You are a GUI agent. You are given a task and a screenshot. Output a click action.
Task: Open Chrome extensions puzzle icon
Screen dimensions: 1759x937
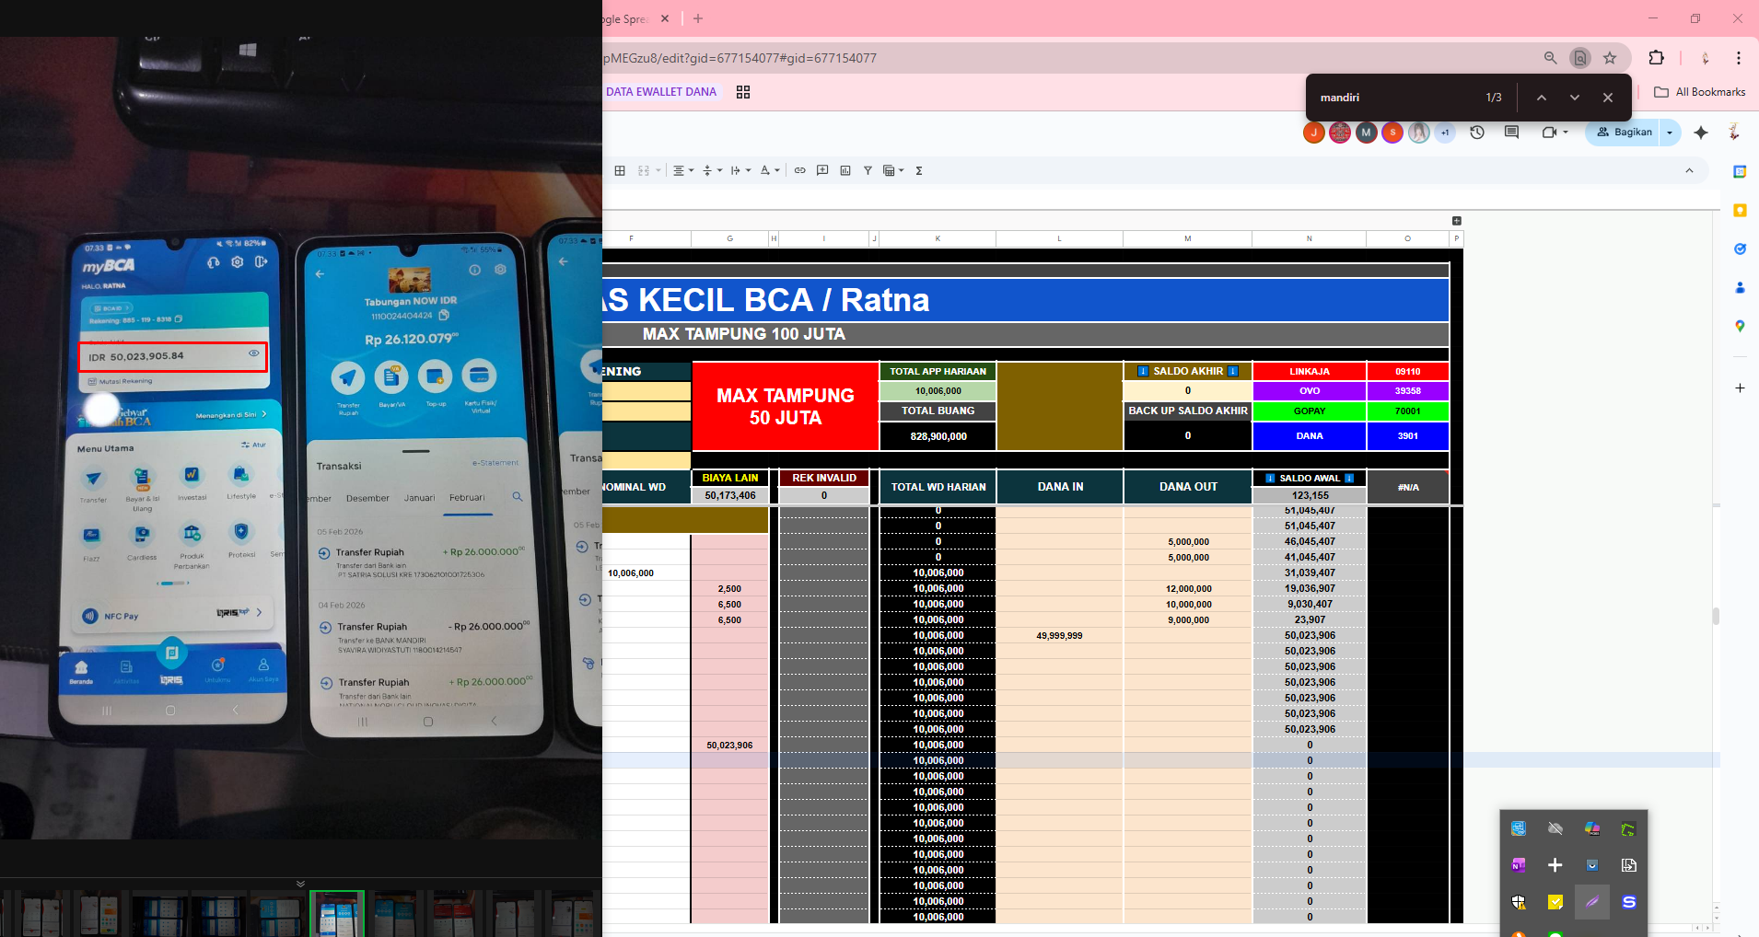click(x=1656, y=58)
